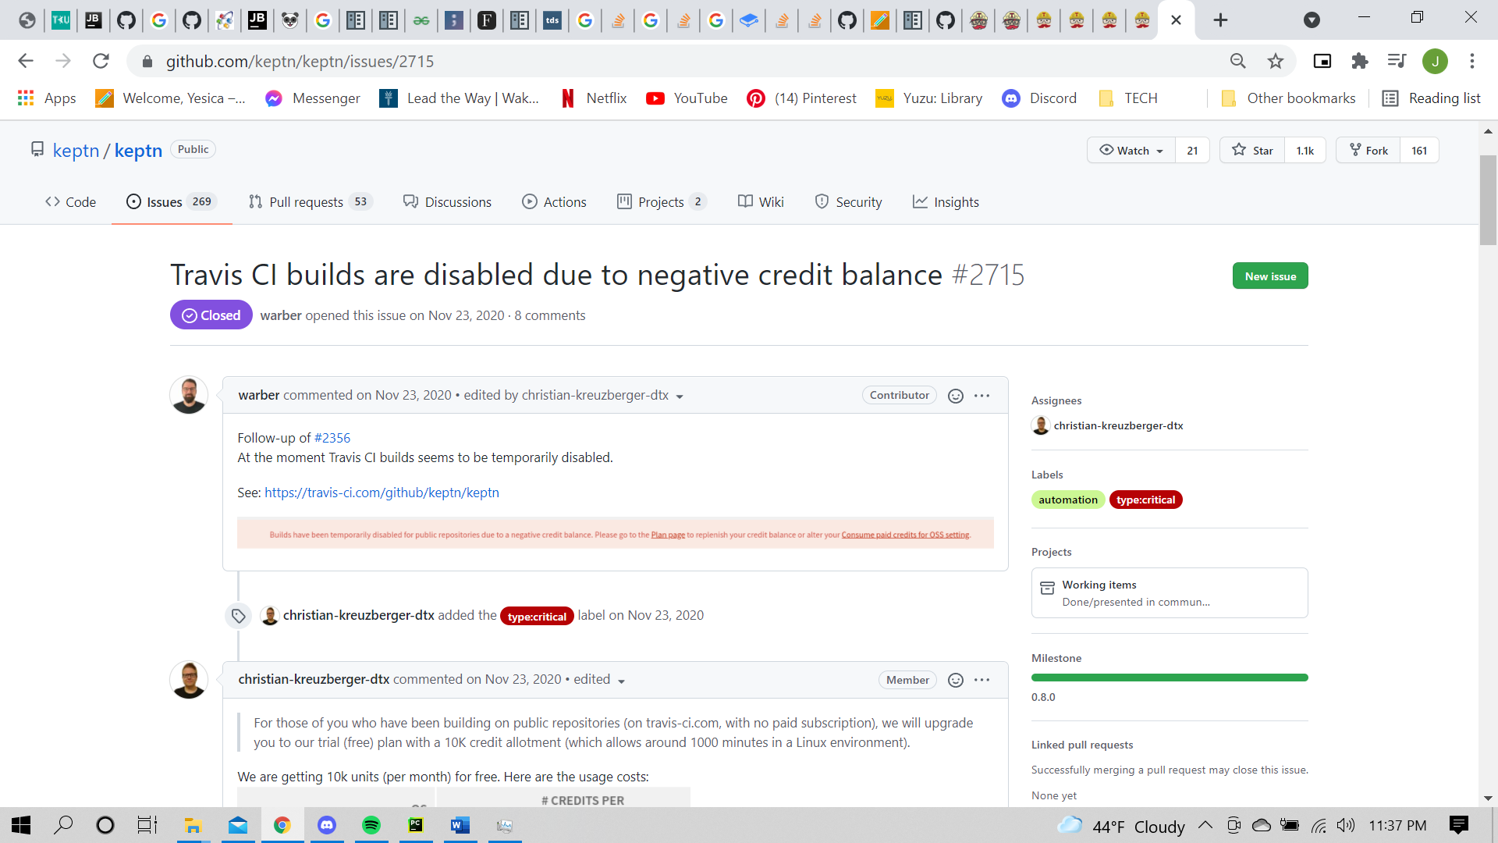This screenshot has width=1498, height=843.
Task: Open the Other bookmarks folder
Action: pyautogui.click(x=1288, y=98)
